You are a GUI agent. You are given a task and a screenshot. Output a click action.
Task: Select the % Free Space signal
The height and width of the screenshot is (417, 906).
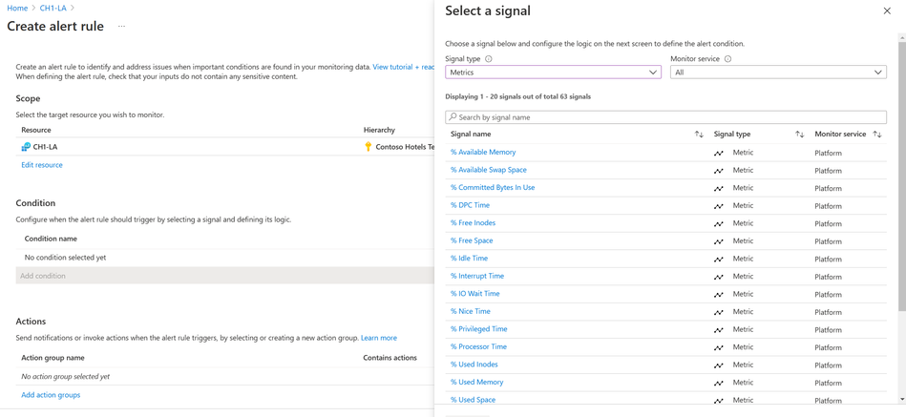pyautogui.click(x=472, y=240)
